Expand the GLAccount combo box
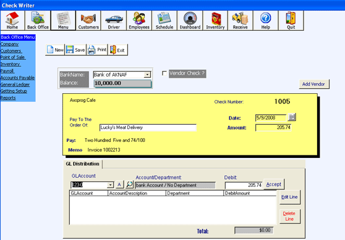Screen dimensions: 345x240 (111, 185)
